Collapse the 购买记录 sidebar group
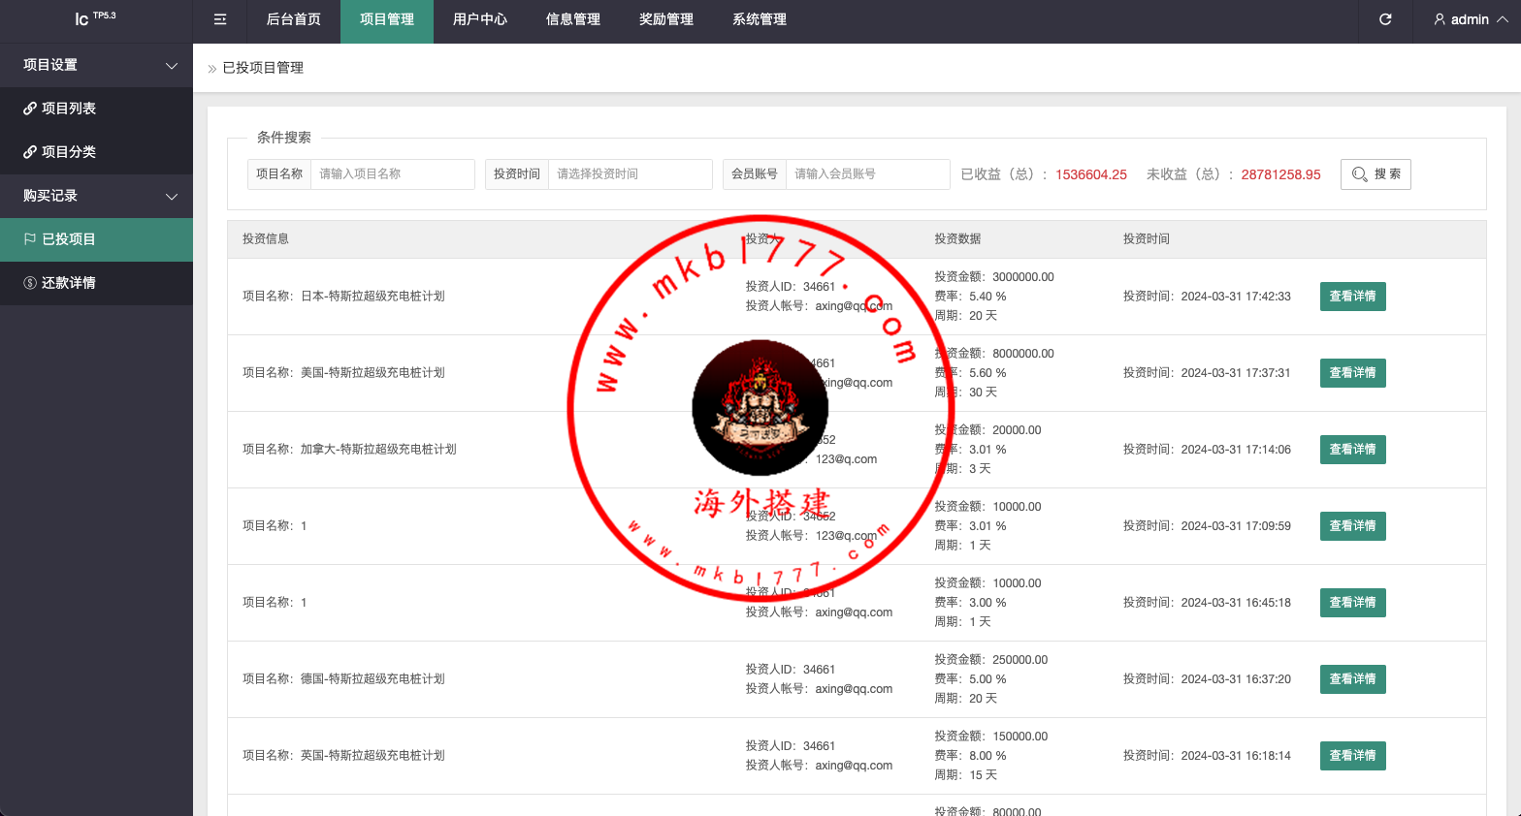 pyautogui.click(x=96, y=196)
